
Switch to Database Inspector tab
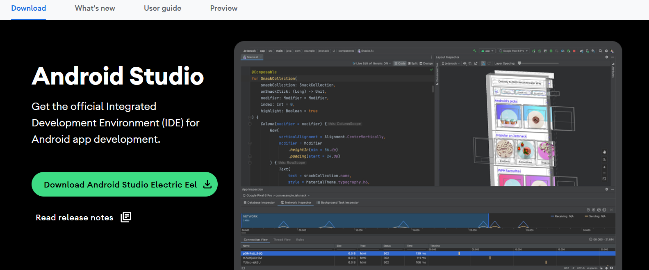[259, 203]
